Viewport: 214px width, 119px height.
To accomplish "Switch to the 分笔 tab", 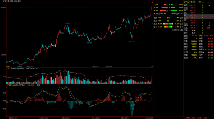I will [x=199, y=118].
